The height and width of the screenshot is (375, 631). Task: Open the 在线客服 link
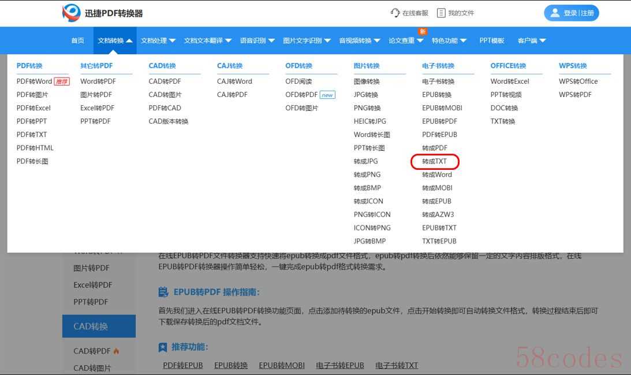[409, 13]
